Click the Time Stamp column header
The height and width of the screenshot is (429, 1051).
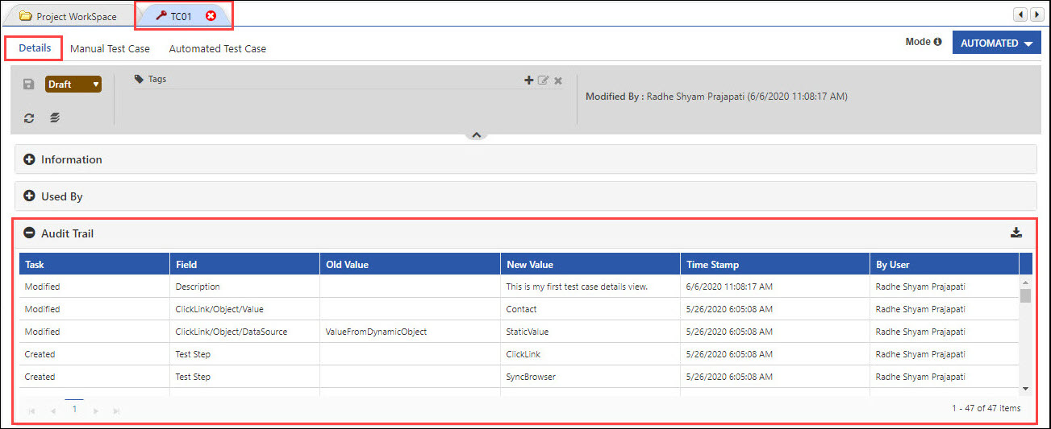click(x=712, y=264)
